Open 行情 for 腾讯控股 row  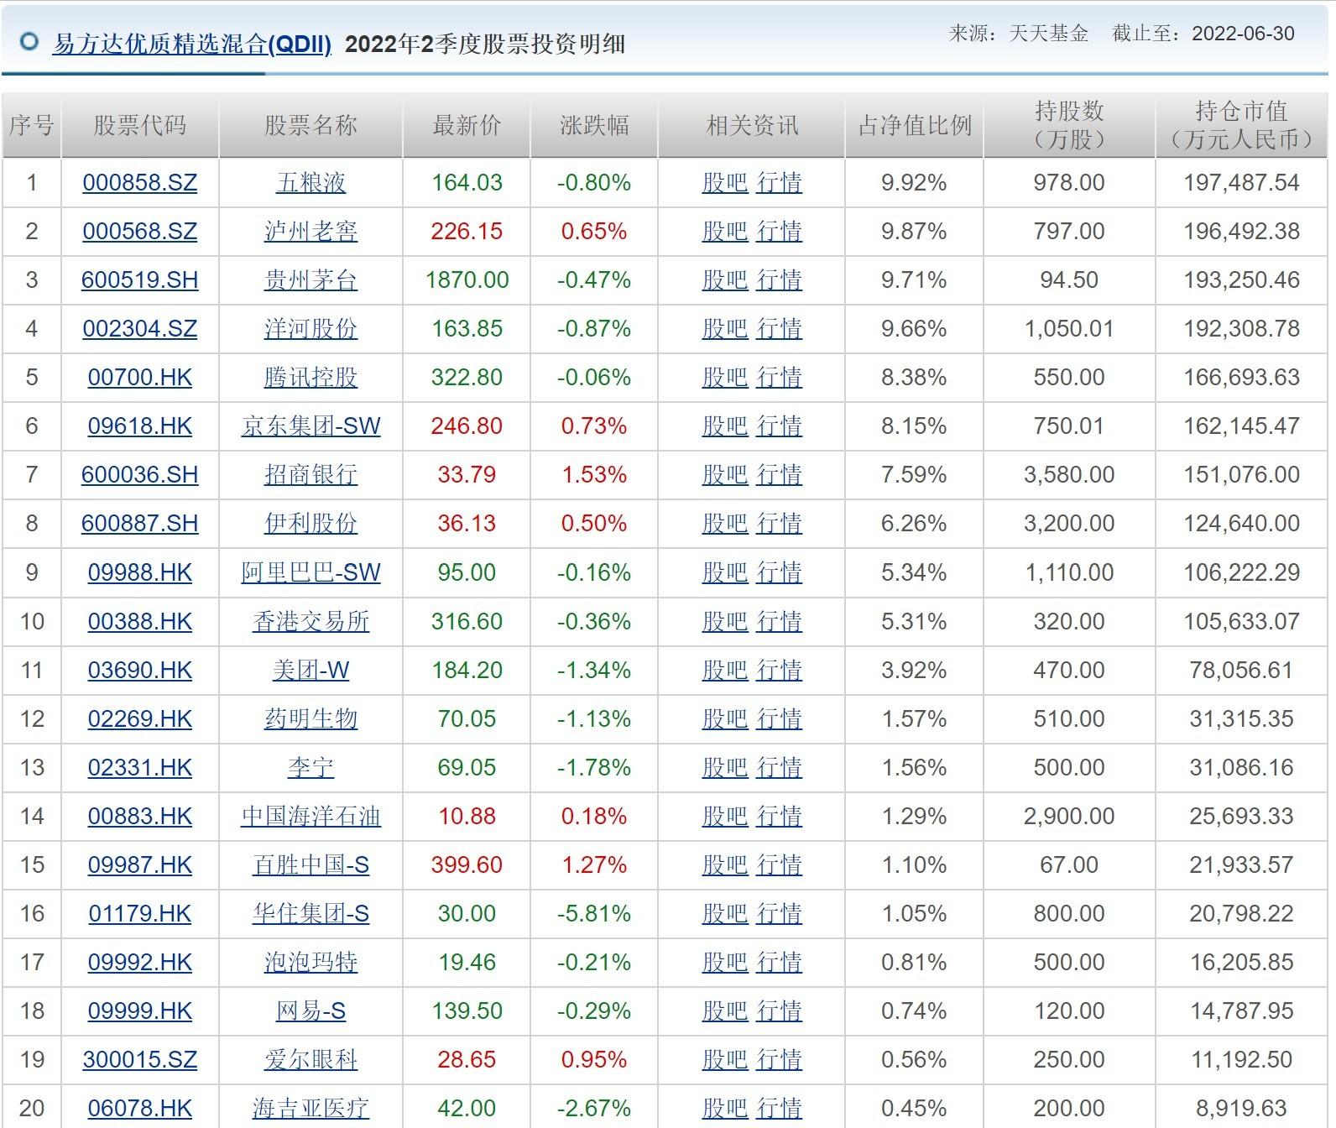coord(779,377)
